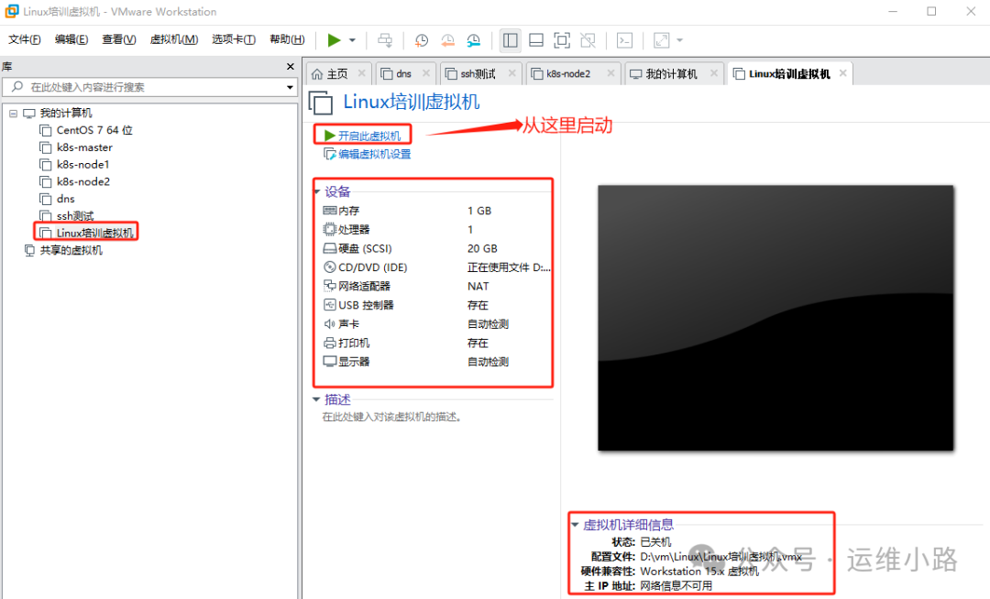The image size is (990, 599).
Task: Open the 文件(F) menu
Action: (25, 39)
